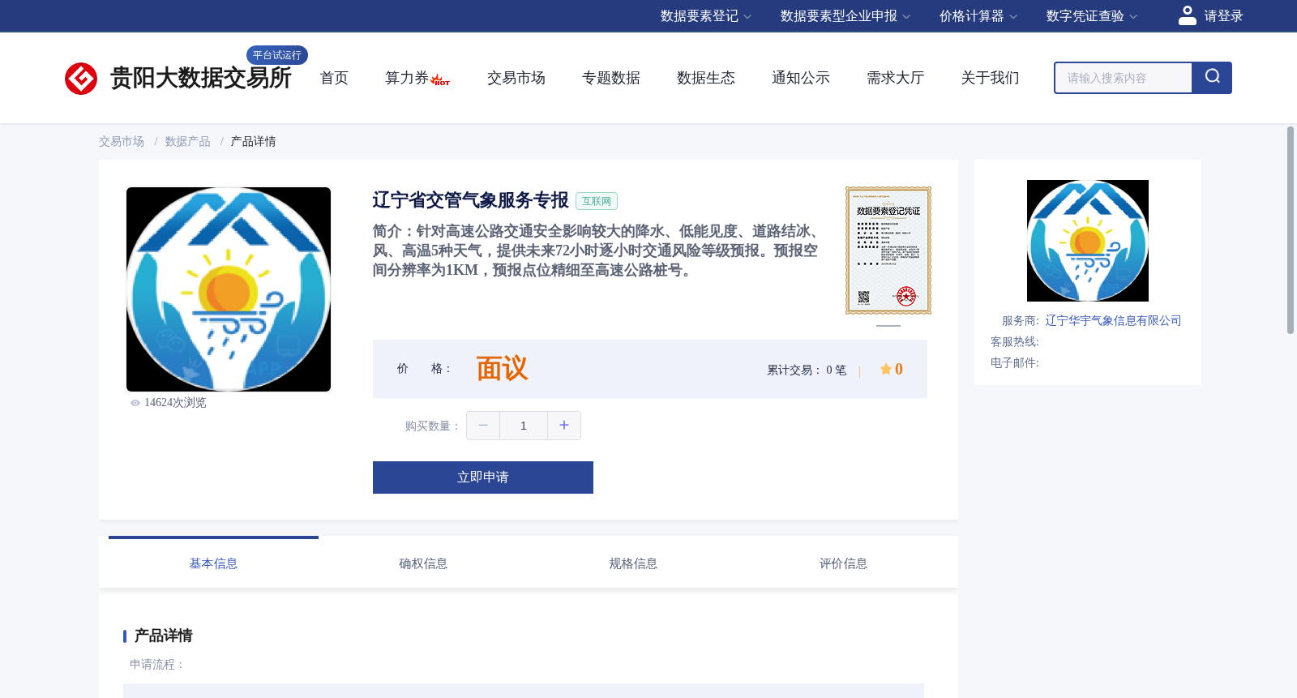Open provider link 辽宁华宇气象信息有限公司

coord(1113,321)
